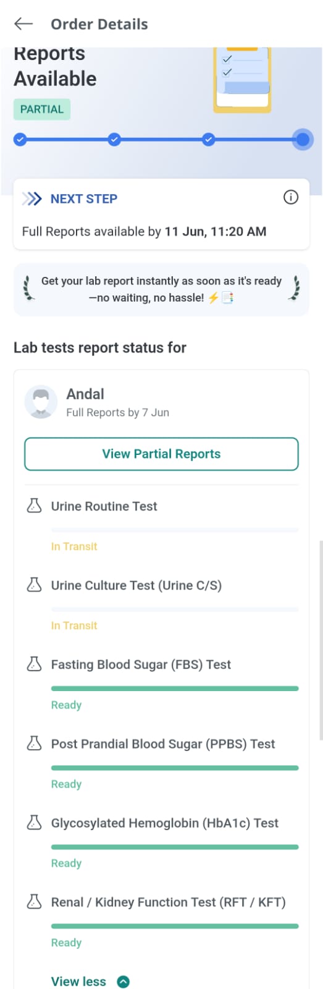Tap the back arrow in Order Details header

tap(23, 23)
